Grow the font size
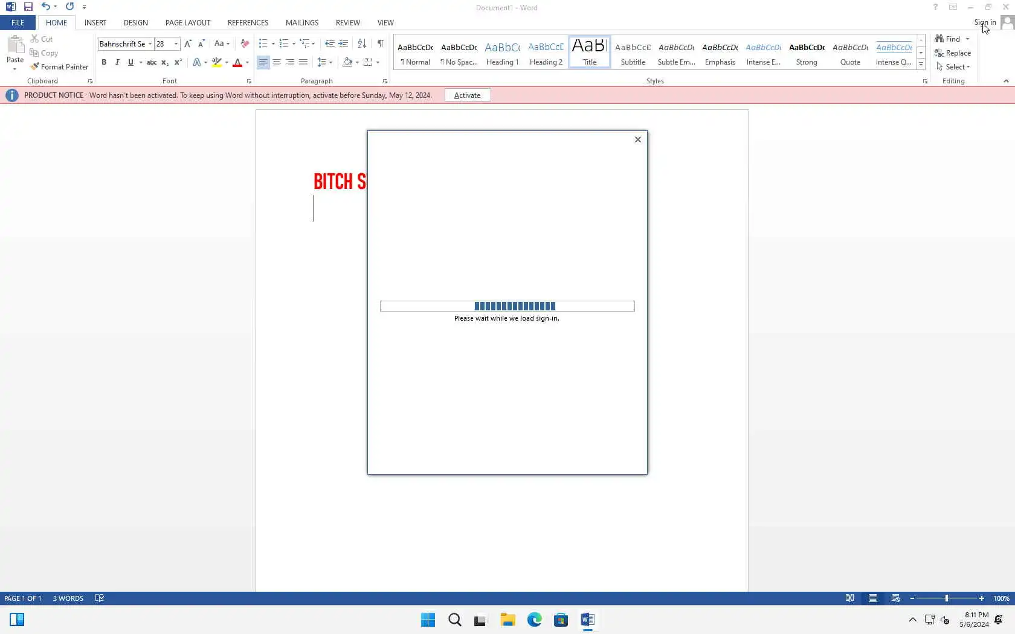Viewport: 1015px width, 634px height. pyautogui.click(x=188, y=43)
